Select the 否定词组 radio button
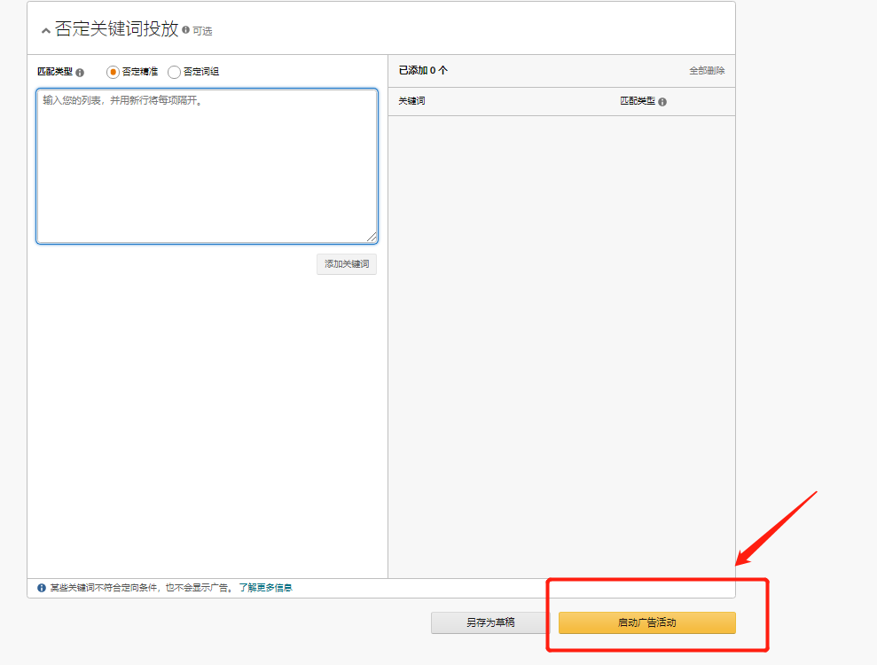This screenshot has height=665, width=877. pyautogui.click(x=174, y=72)
